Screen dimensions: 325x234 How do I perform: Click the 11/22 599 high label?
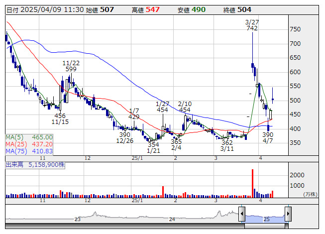(71, 66)
